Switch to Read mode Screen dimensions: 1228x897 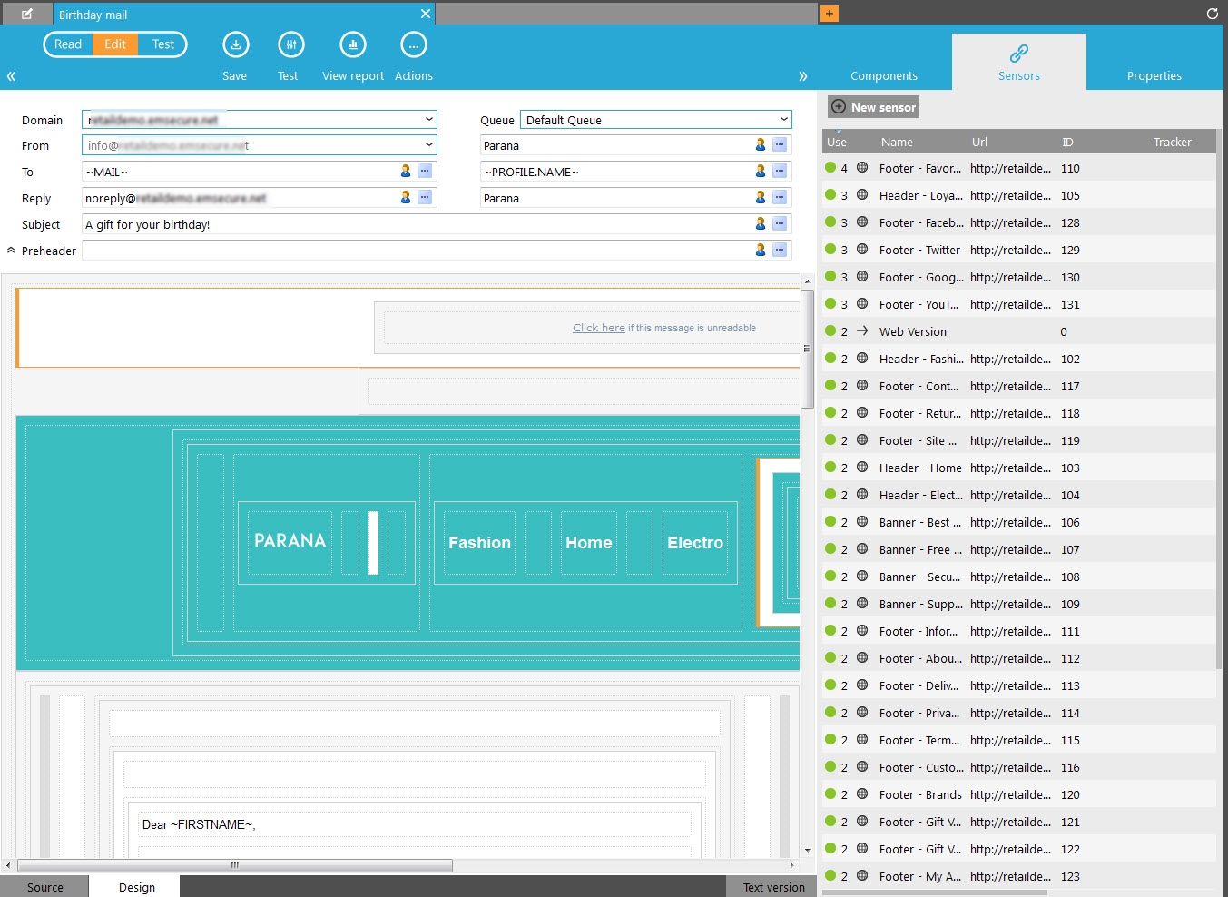point(68,44)
